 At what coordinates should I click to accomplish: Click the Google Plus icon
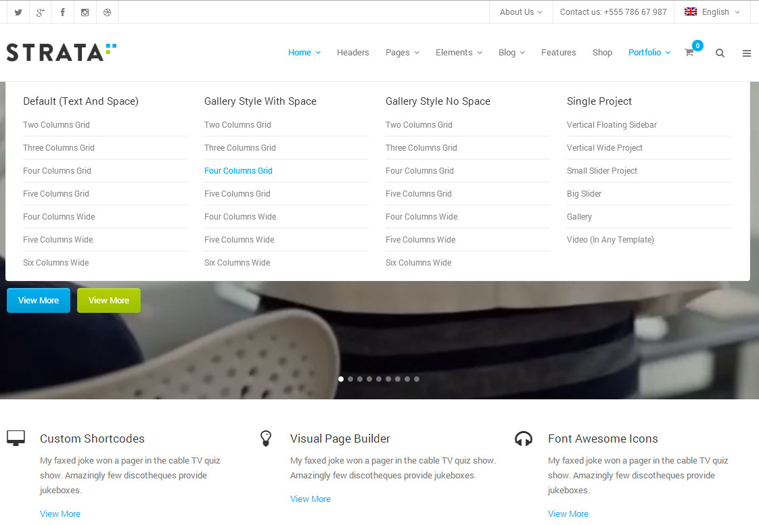point(41,12)
